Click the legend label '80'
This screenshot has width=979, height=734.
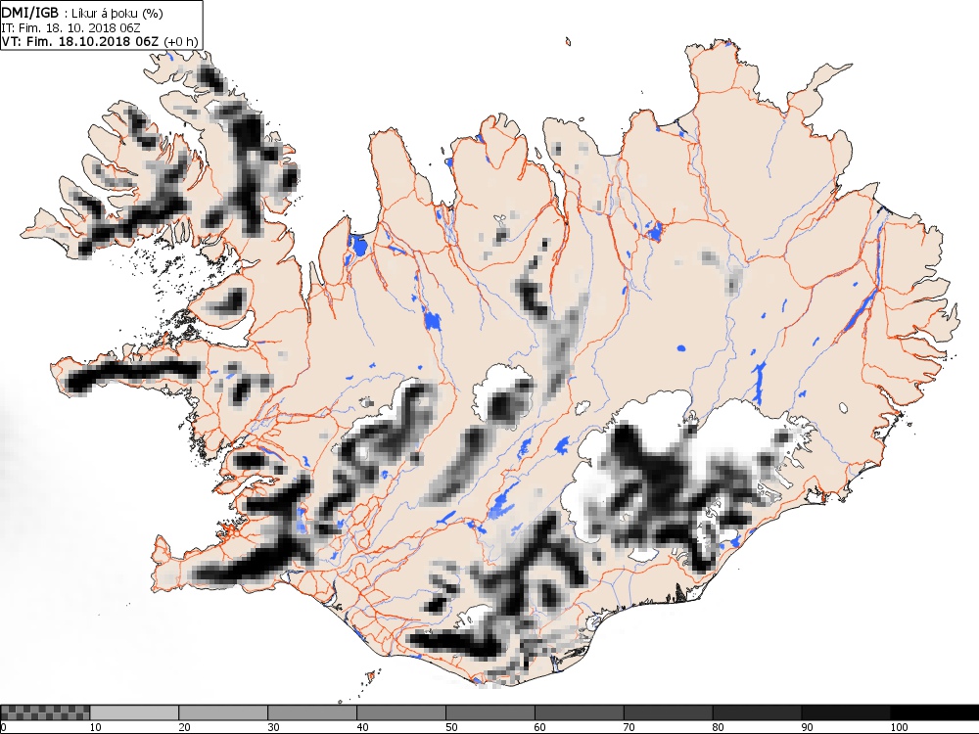[718, 727]
